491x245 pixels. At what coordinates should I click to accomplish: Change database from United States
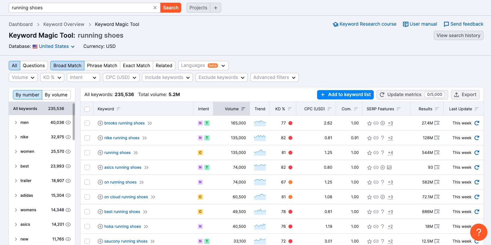pyautogui.click(x=54, y=46)
